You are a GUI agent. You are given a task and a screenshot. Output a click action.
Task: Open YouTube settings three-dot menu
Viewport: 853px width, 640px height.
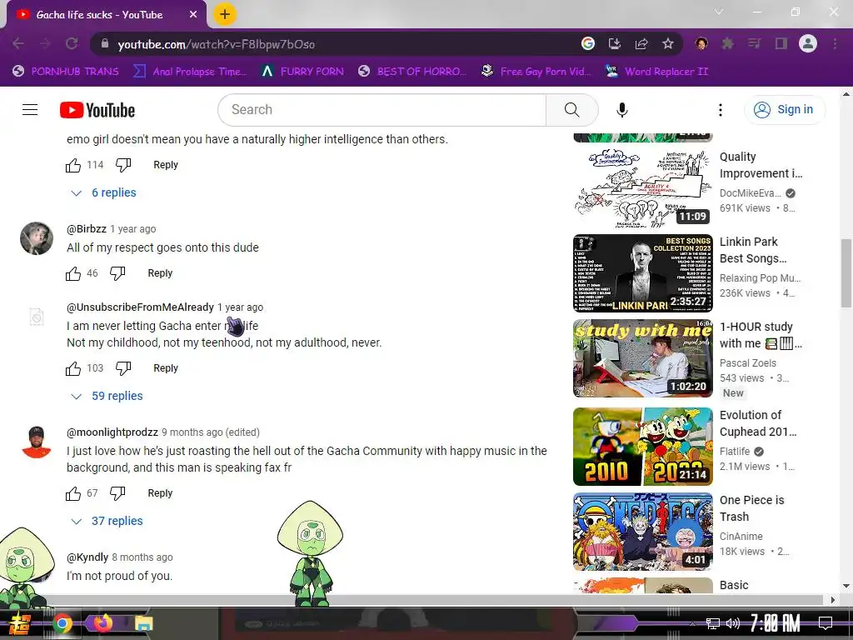coord(721,110)
